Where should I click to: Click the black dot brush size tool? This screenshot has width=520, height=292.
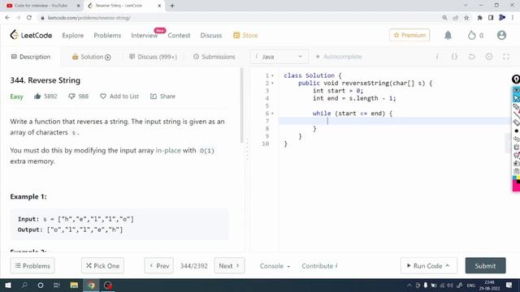tap(517, 131)
